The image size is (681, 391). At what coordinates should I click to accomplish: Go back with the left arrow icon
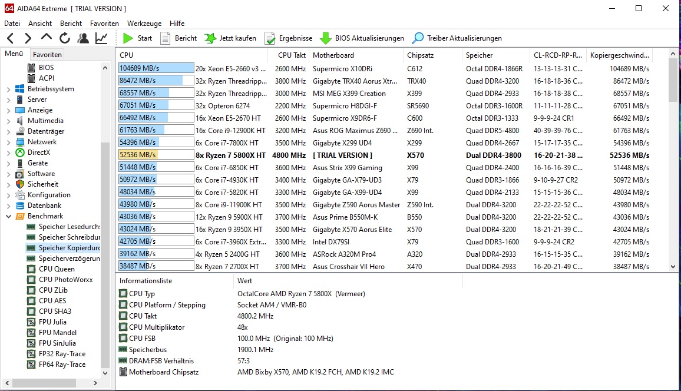(11, 38)
